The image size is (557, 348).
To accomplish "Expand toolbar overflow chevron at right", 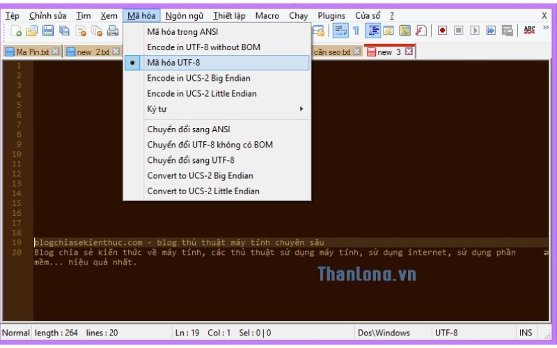I will (x=545, y=30).
